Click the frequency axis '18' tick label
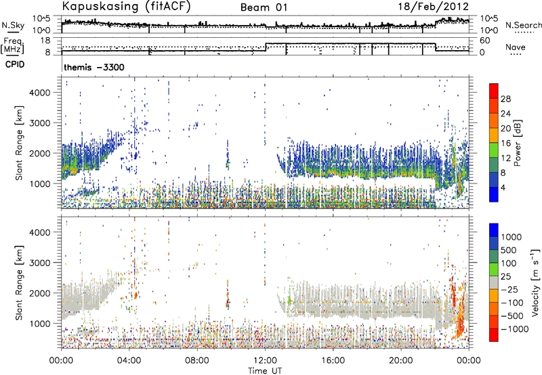 point(45,41)
